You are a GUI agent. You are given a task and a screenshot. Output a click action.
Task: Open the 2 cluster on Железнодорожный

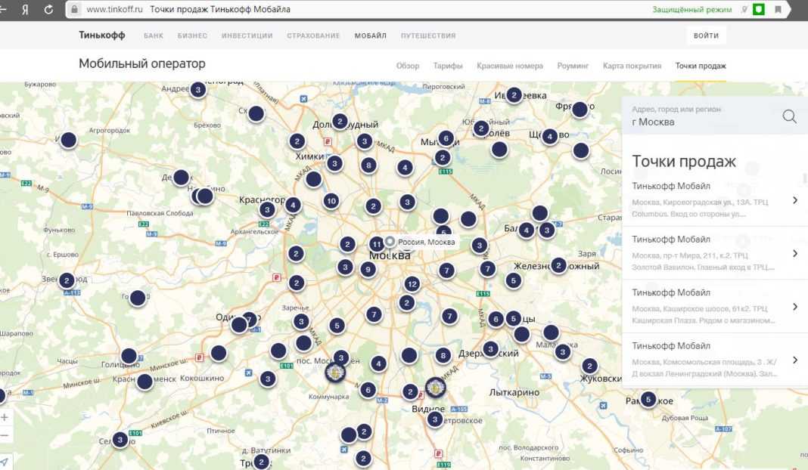(558, 266)
